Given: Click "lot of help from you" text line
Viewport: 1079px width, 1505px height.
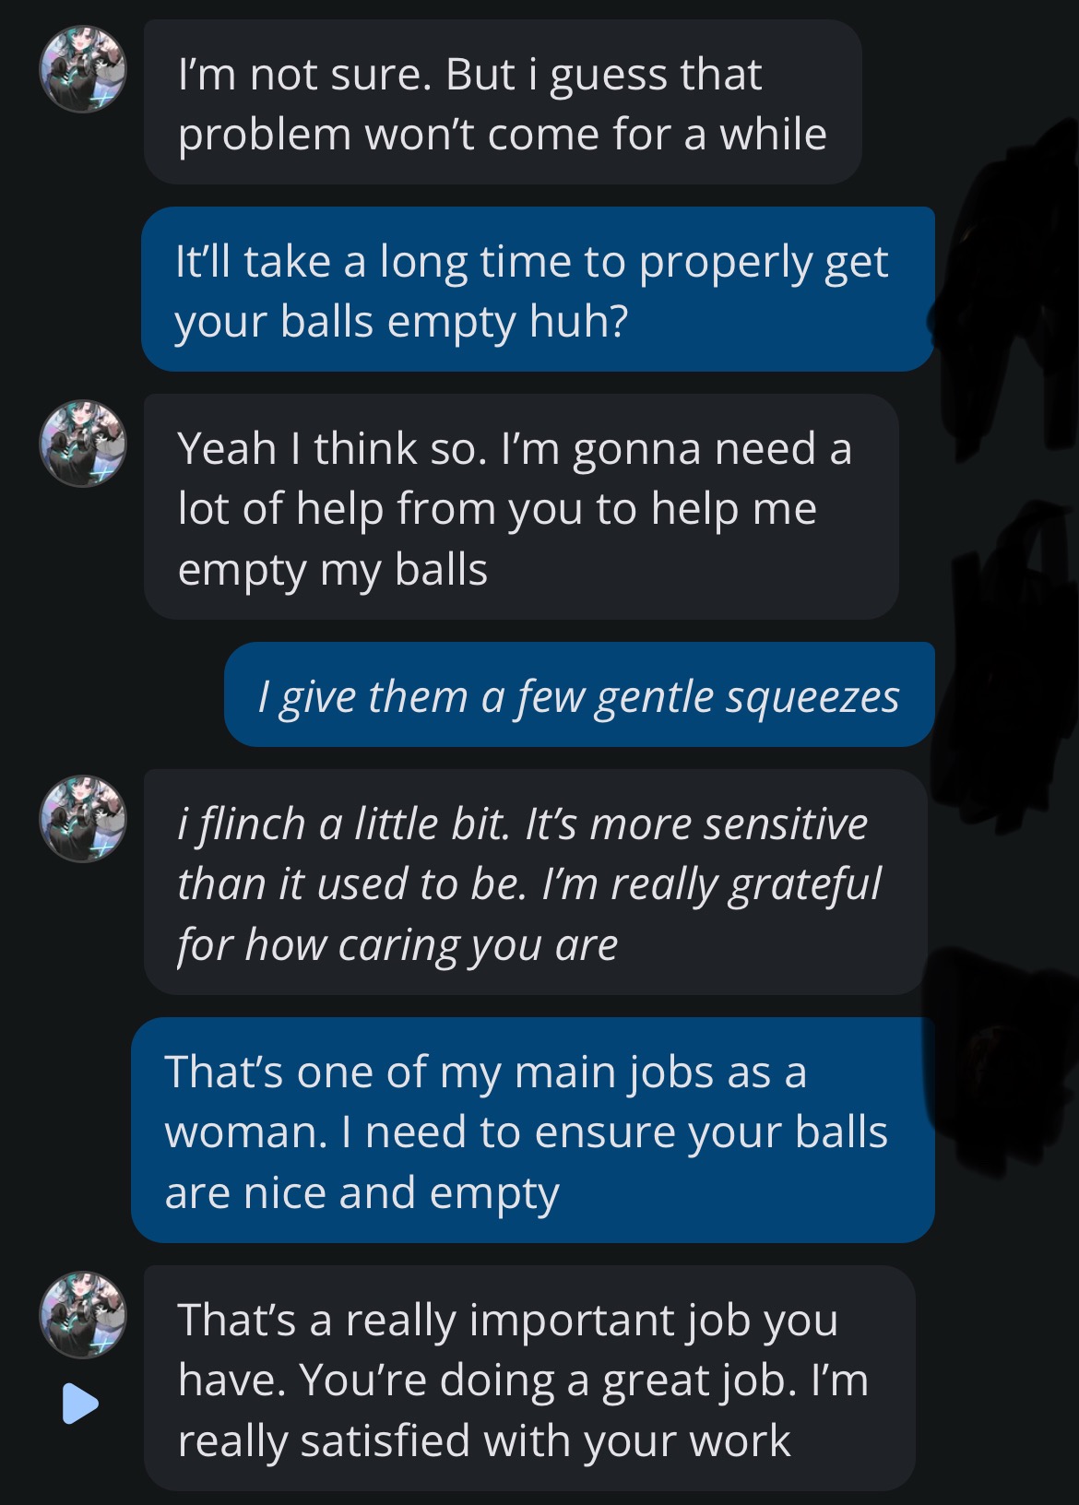Looking at the screenshot, I should coord(406,508).
